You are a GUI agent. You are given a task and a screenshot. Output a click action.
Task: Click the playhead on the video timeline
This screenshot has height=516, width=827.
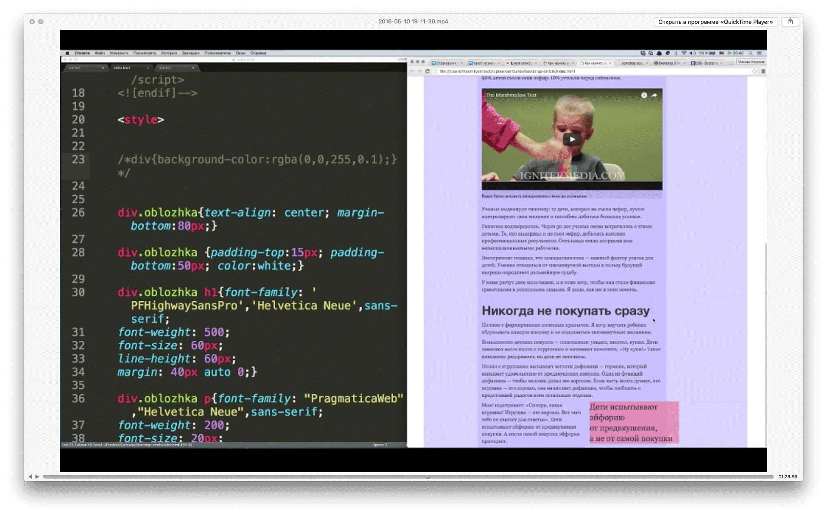click(427, 477)
